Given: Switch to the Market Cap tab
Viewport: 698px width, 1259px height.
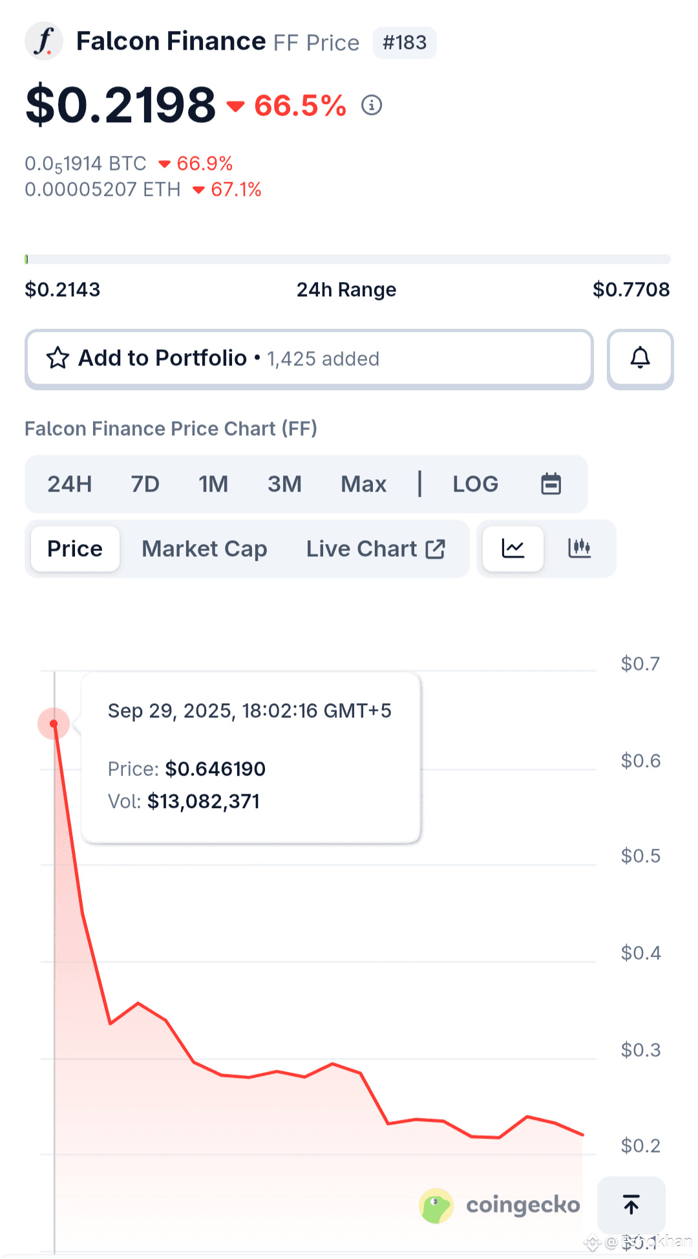Looking at the screenshot, I should [x=204, y=549].
